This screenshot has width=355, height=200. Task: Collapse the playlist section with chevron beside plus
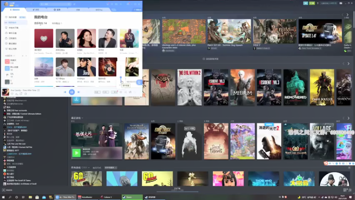click(26, 56)
